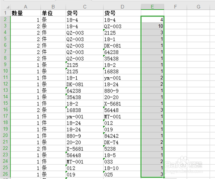
Task: Select cell D11 with ym-001
Action: pyautogui.click(x=122, y=78)
